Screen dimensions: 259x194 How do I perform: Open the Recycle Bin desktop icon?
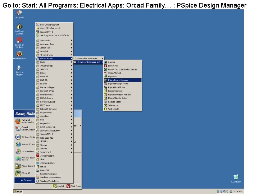click(x=236, y=178)
